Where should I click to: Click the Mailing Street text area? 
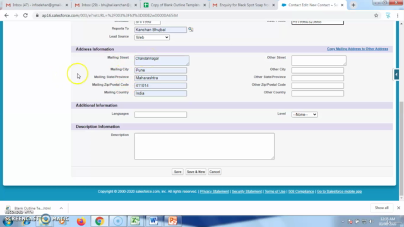[162, 61]
